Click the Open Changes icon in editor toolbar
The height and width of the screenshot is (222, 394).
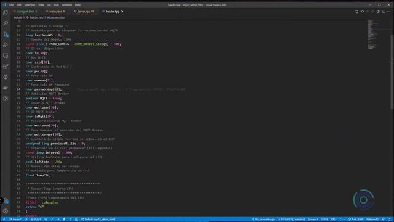click(x=356, y=12)
